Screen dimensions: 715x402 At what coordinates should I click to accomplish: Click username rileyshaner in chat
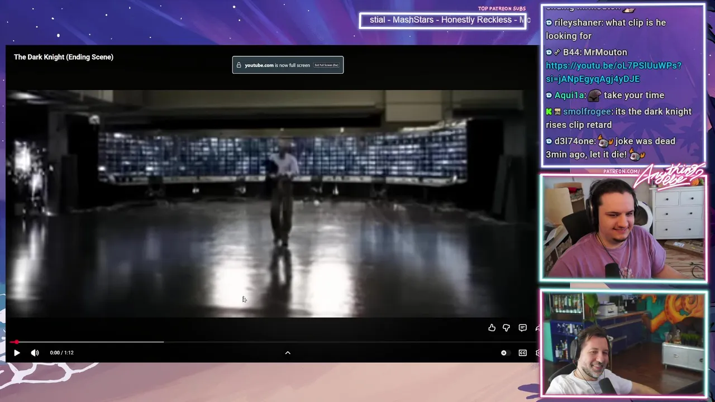click(578, 23)
